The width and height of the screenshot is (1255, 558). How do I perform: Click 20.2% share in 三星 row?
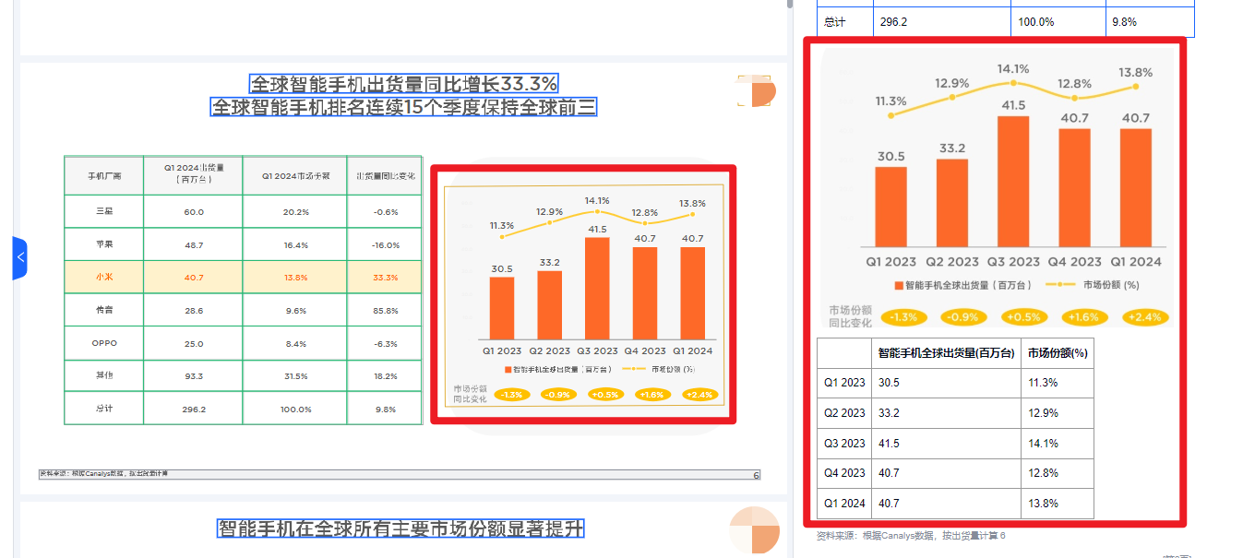[295, 211]
